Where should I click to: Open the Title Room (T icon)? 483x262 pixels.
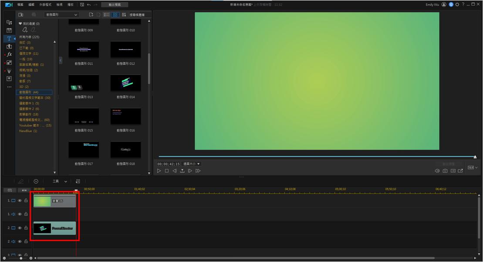pyautogui.click(x=9, y=38)
